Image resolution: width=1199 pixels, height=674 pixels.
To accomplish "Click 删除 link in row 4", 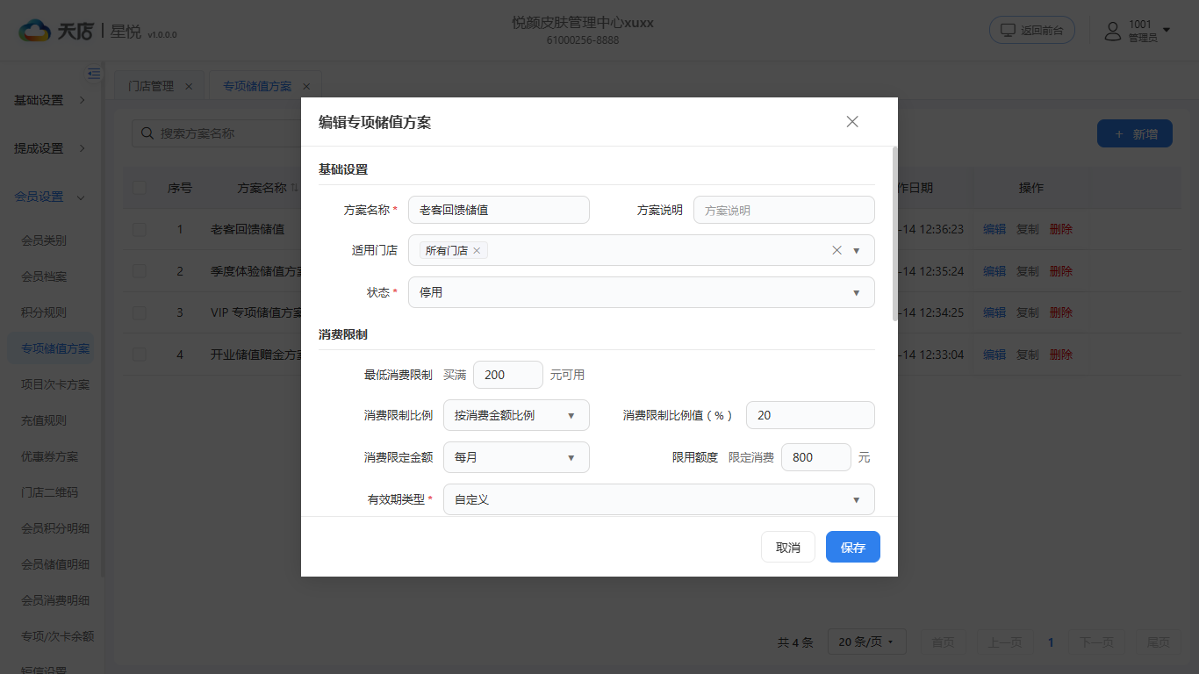I will [1061, 355].
